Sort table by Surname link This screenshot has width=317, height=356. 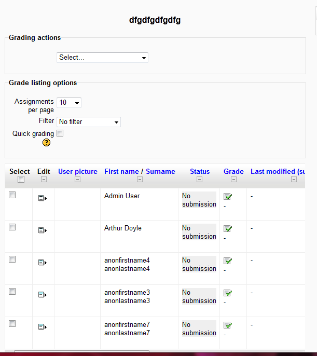(x=160, y=171)
